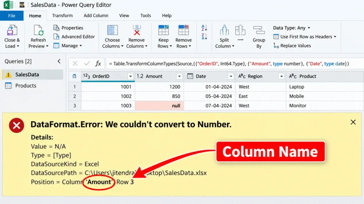Dismiss the DataFormat.Error message
The image size is (364, 204).
[x=353, y=122]
